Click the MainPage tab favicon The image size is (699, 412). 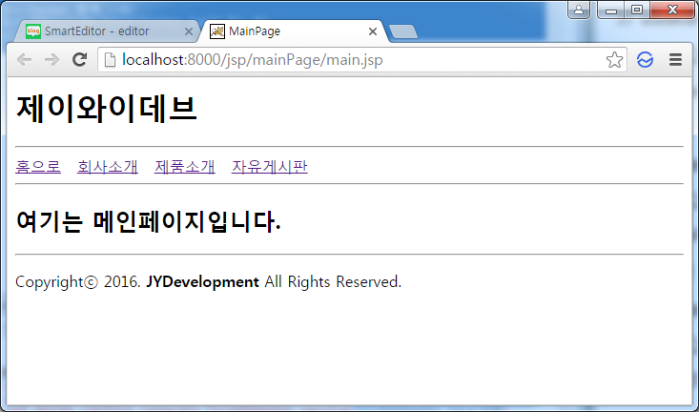point(217,31)
